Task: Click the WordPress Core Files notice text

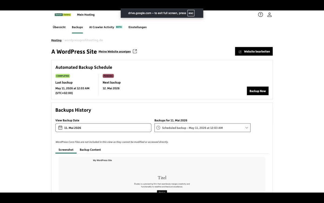Action: [112, 142]
